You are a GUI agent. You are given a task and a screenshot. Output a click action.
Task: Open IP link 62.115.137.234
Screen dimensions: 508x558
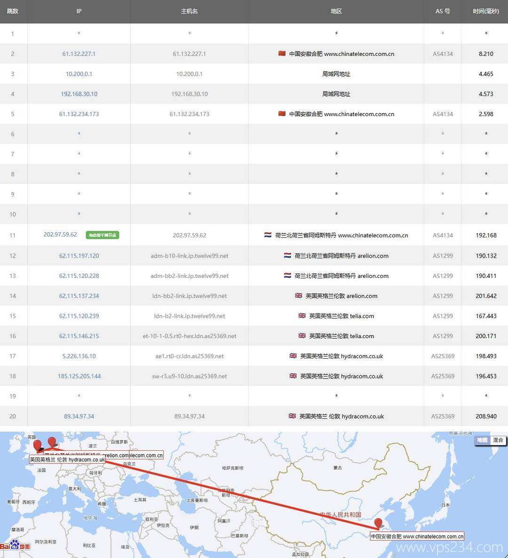point(79,296)
